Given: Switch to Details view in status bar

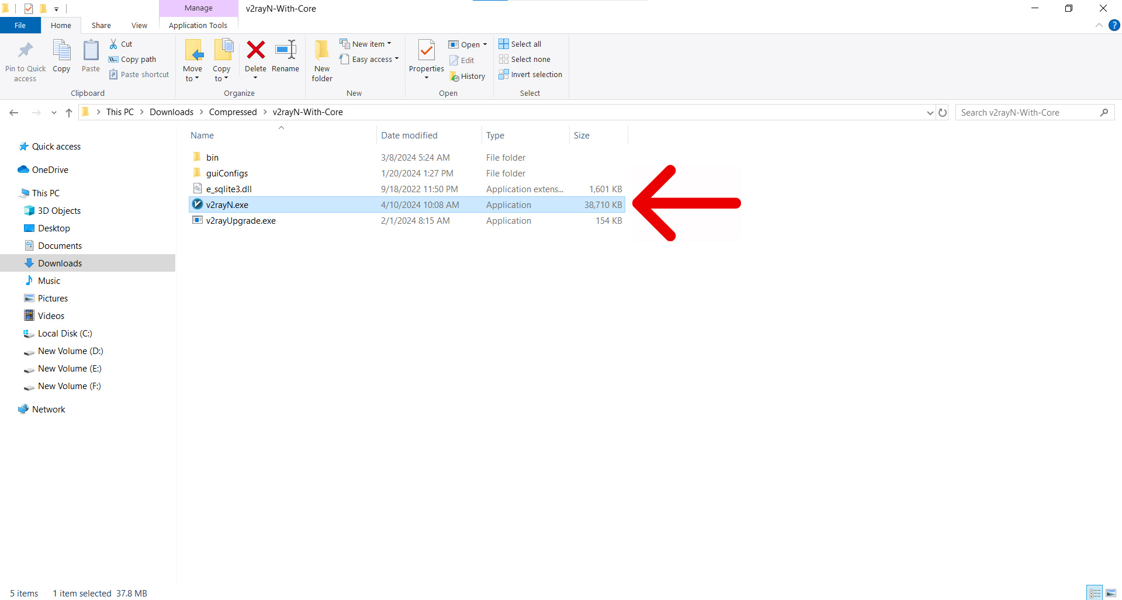Looking at the screenshot, I should pyautogui.click(x=1095, y=593).
